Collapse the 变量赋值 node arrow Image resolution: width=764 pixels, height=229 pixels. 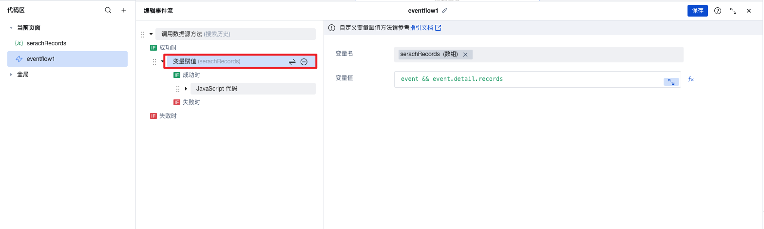163,61
